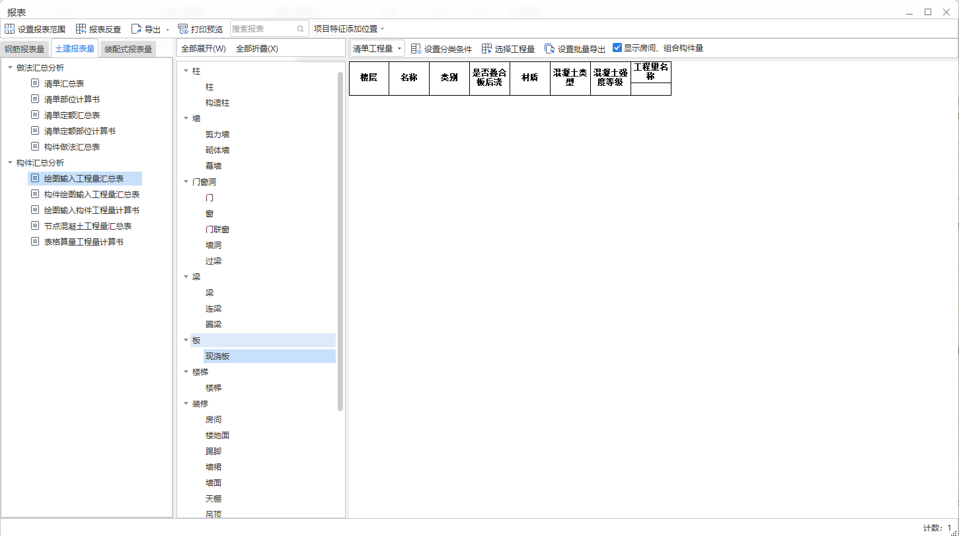Click the document icon beside 构件做法汇总表
The image size is (959, 536).
[x=35, y=147]
